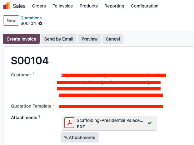Expand the Reporting menu
The image size is (194, 145).
pyautogui.click(x=114, y=6)
